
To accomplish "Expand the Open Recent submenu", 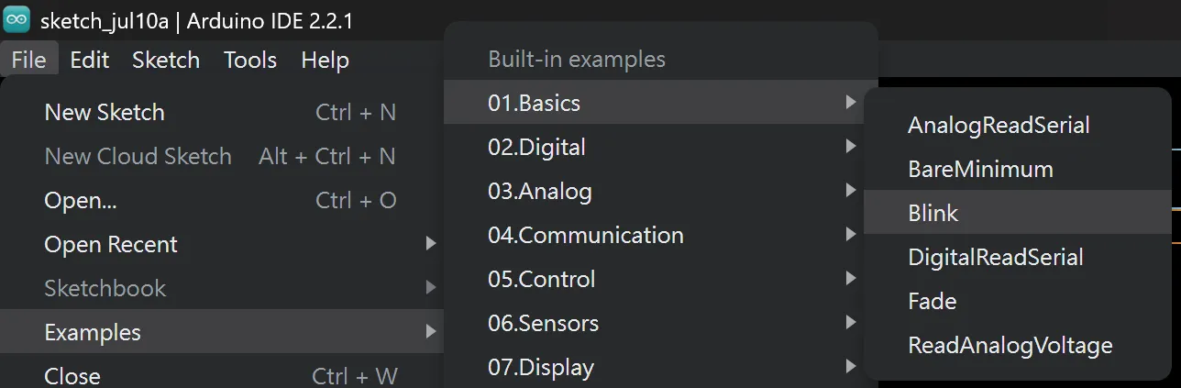I will (x=222, y=244).
